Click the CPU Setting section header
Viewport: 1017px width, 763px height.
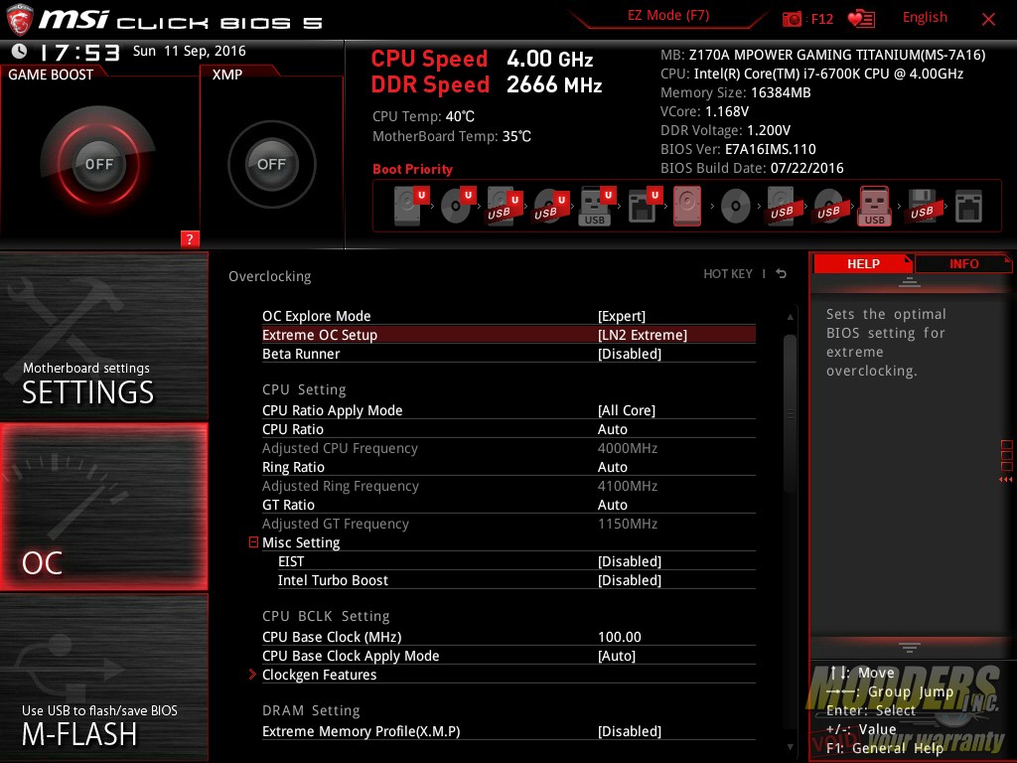point(304,389)
